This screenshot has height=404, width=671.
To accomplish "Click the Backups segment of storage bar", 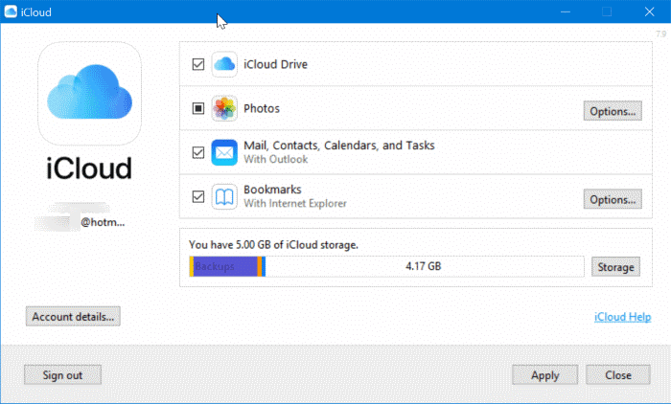I will point(225,266).
